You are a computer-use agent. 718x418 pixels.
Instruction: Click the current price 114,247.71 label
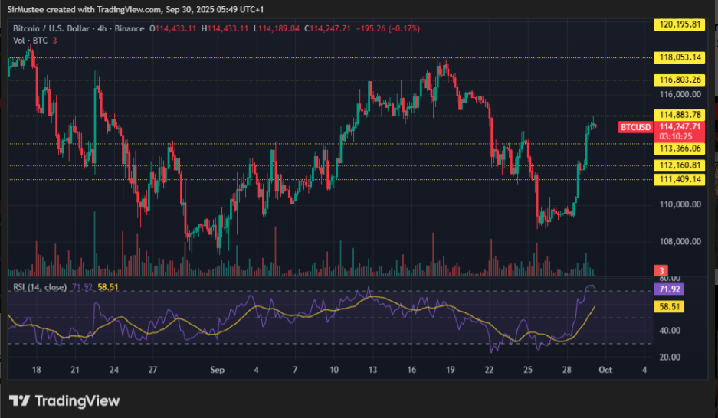tap(678, 126)
